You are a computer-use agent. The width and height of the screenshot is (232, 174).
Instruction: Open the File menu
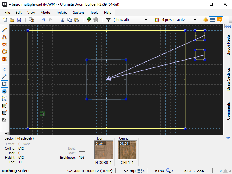[7, 13]
